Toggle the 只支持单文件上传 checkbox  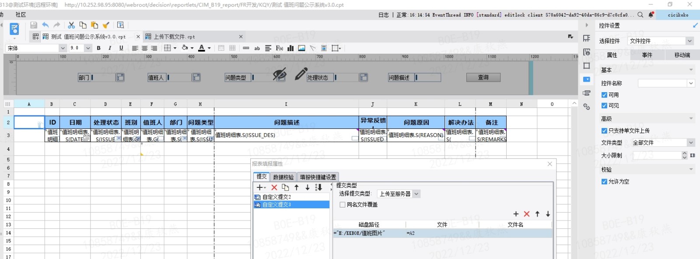[x=604, y=131]
